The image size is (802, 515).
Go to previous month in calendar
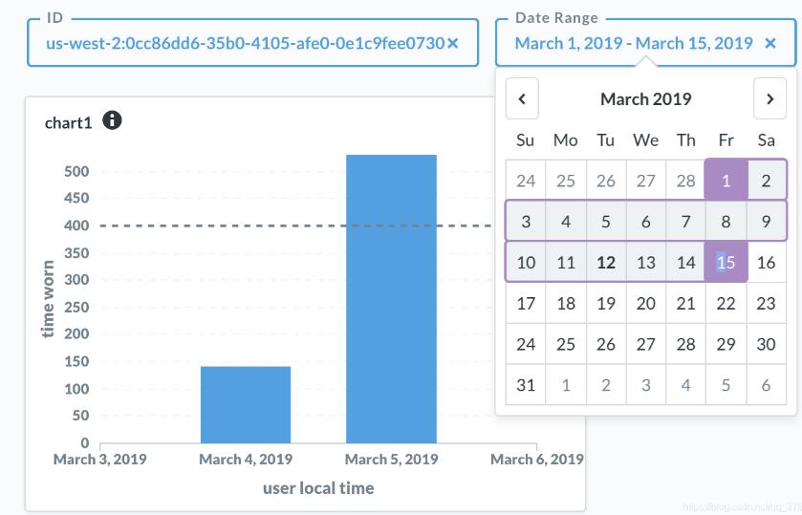coord(522,98)
